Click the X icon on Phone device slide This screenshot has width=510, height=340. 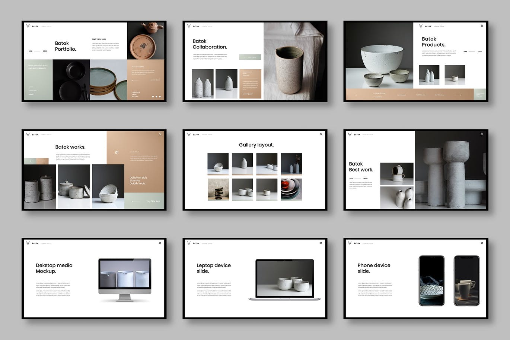coord(482,243)
